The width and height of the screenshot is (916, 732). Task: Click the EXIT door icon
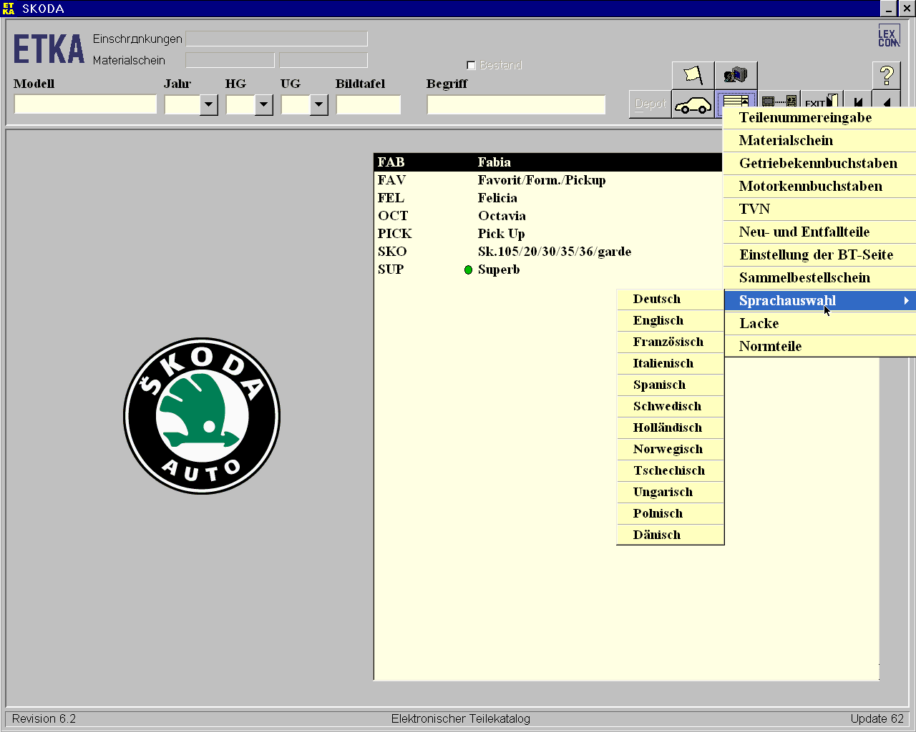822,100
